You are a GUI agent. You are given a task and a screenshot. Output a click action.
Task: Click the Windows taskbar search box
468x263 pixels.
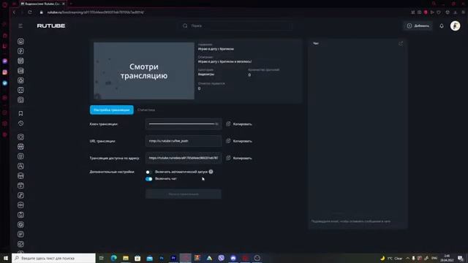53,258
